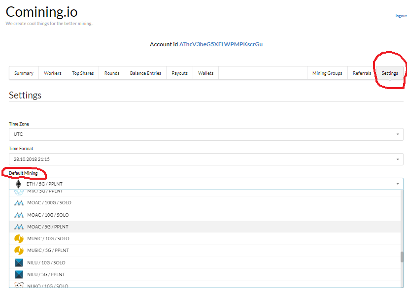The height and width of the screenshot is (288, 407).
Task: Open the Balance Entries tab
Action: (145, 73)
